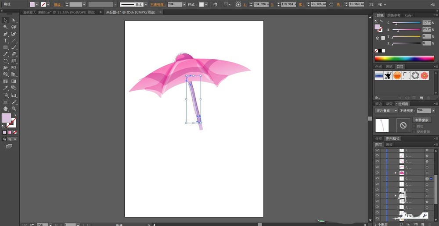Image resolution: width=439 pixels, height=226 pixels.
Task: Pick the Magic Wand tool
Action: coord(5,27)
